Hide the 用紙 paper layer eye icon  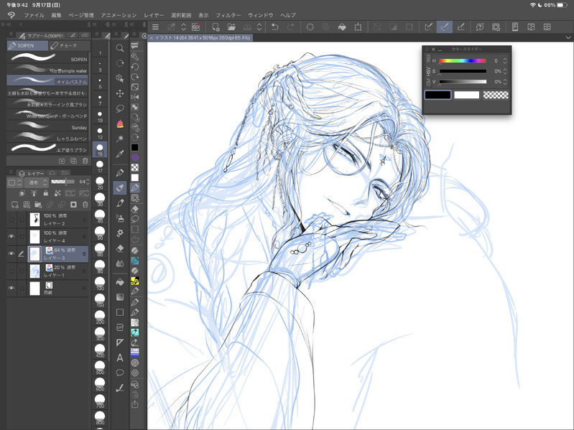click(11, 288)
